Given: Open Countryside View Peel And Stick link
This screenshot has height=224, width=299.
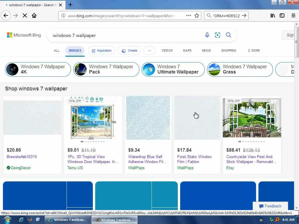Looking at the screenshot, I should [251, 159].
